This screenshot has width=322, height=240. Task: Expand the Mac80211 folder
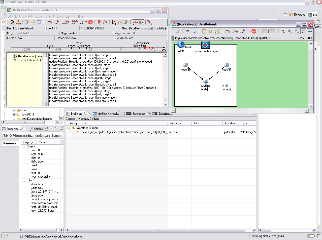tap(14, 114)
